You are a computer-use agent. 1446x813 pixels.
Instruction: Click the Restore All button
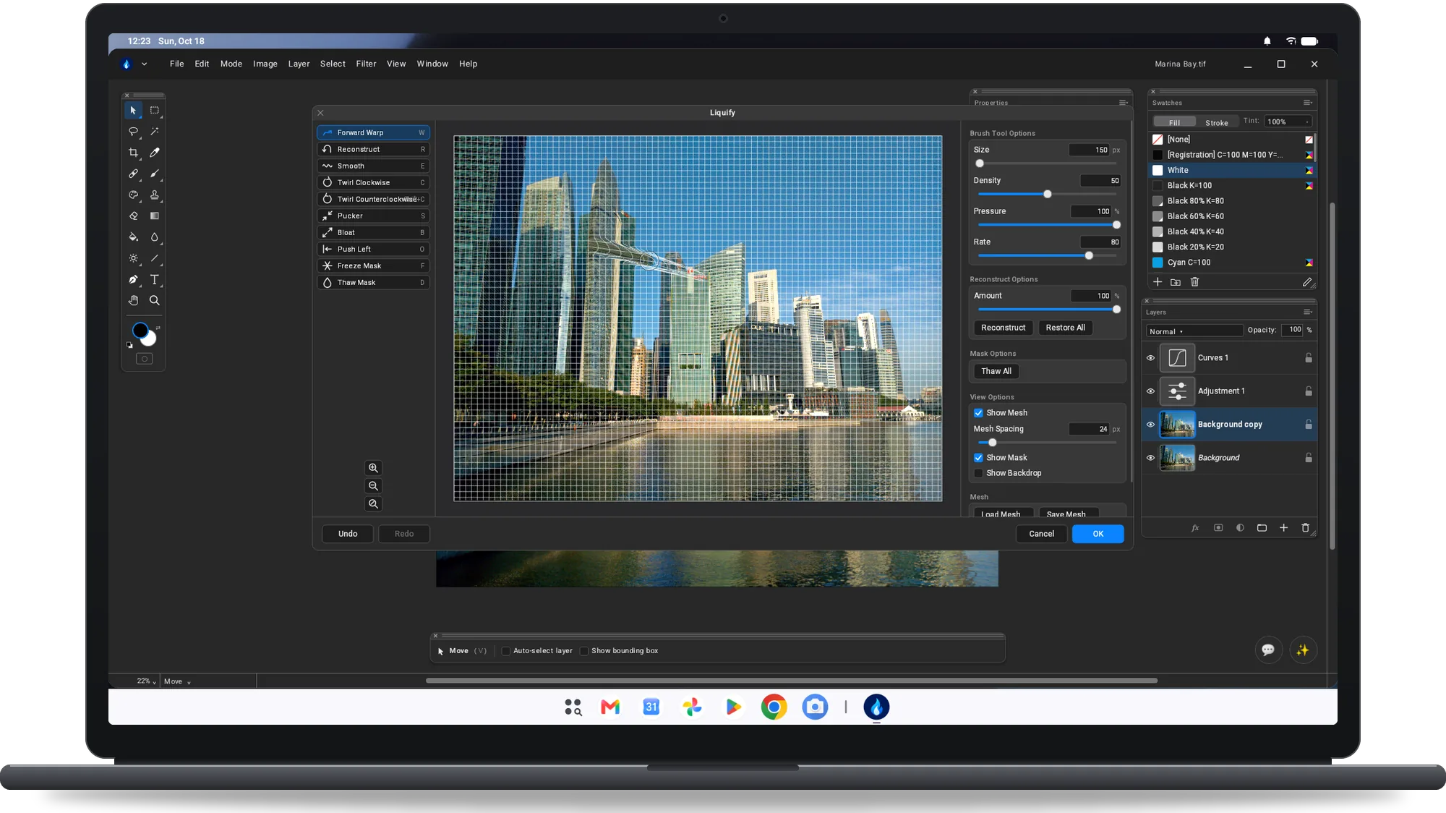[x=1065, y=328]
